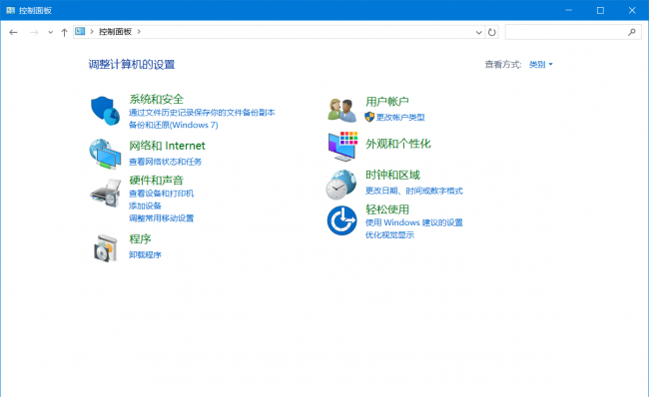The image size is (649, 397).
Task: Expand the address bar history dropdown
Action: pyautogui.click(x=478, y=32)
